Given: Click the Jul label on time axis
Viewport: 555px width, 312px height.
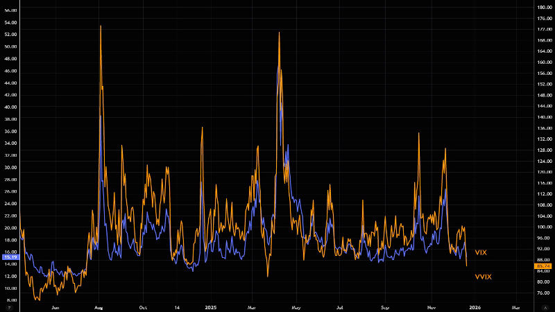Looking at the screenshot, I should click(x=340, y=306).
